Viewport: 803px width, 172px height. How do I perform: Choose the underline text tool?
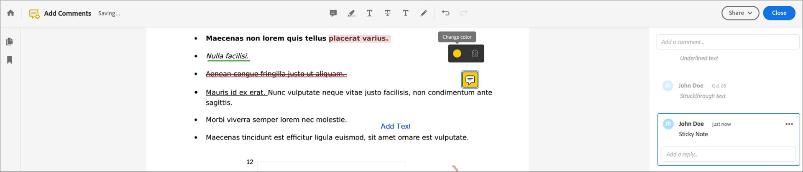370,13
